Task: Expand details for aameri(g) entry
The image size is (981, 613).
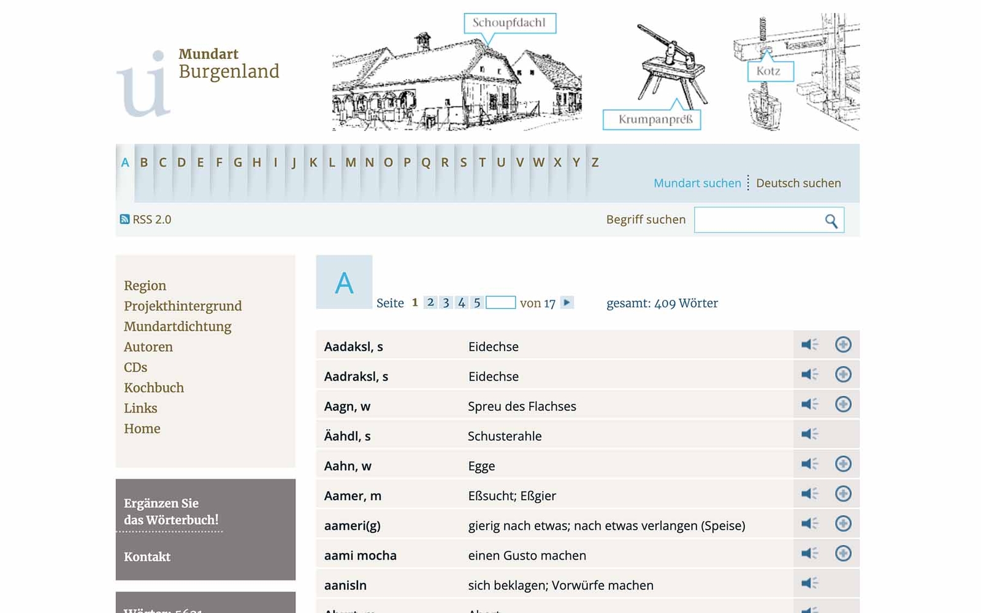Action: (x=843, y=524)
